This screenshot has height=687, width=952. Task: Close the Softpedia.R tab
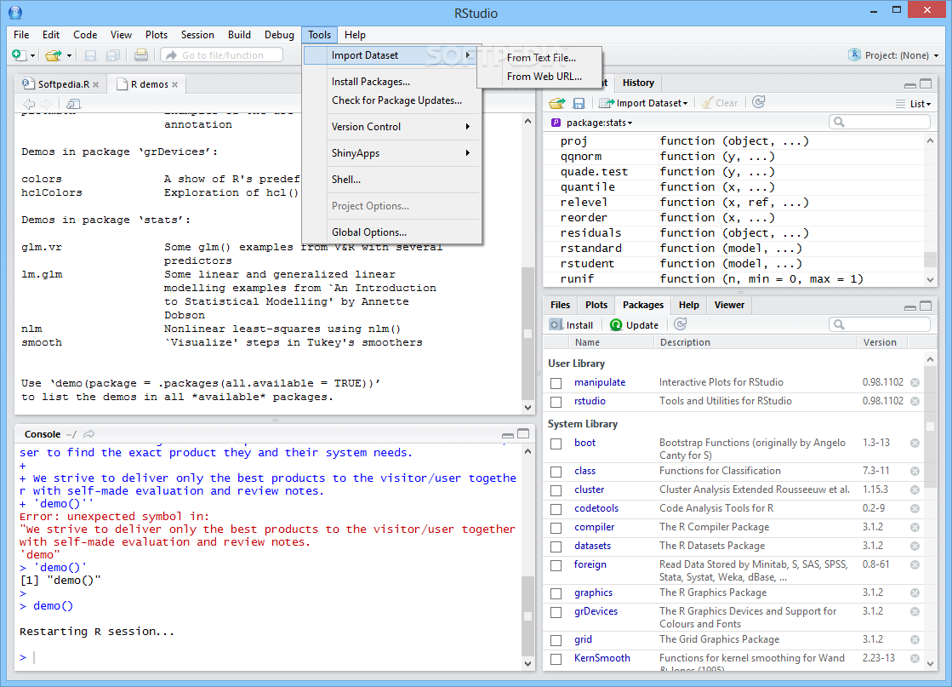pos(96,84)
